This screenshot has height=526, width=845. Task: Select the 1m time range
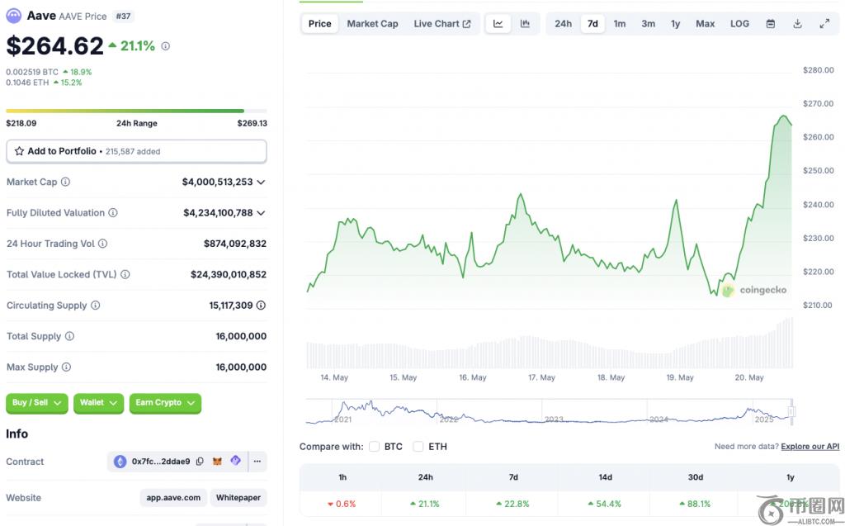620,24
